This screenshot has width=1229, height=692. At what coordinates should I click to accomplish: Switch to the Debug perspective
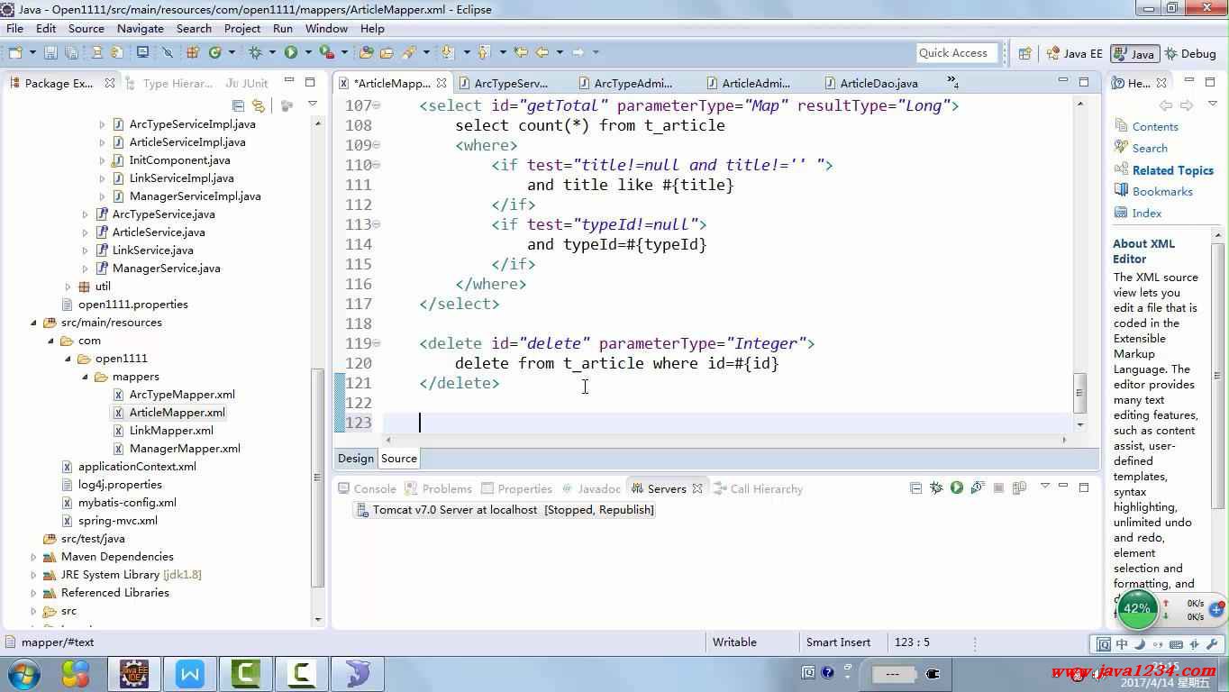coord(1190,53)
